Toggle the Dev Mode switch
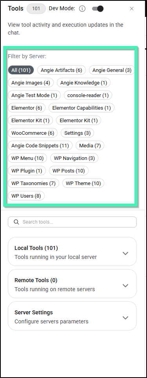This screenshot has width=147, height=378. (98, 9)
